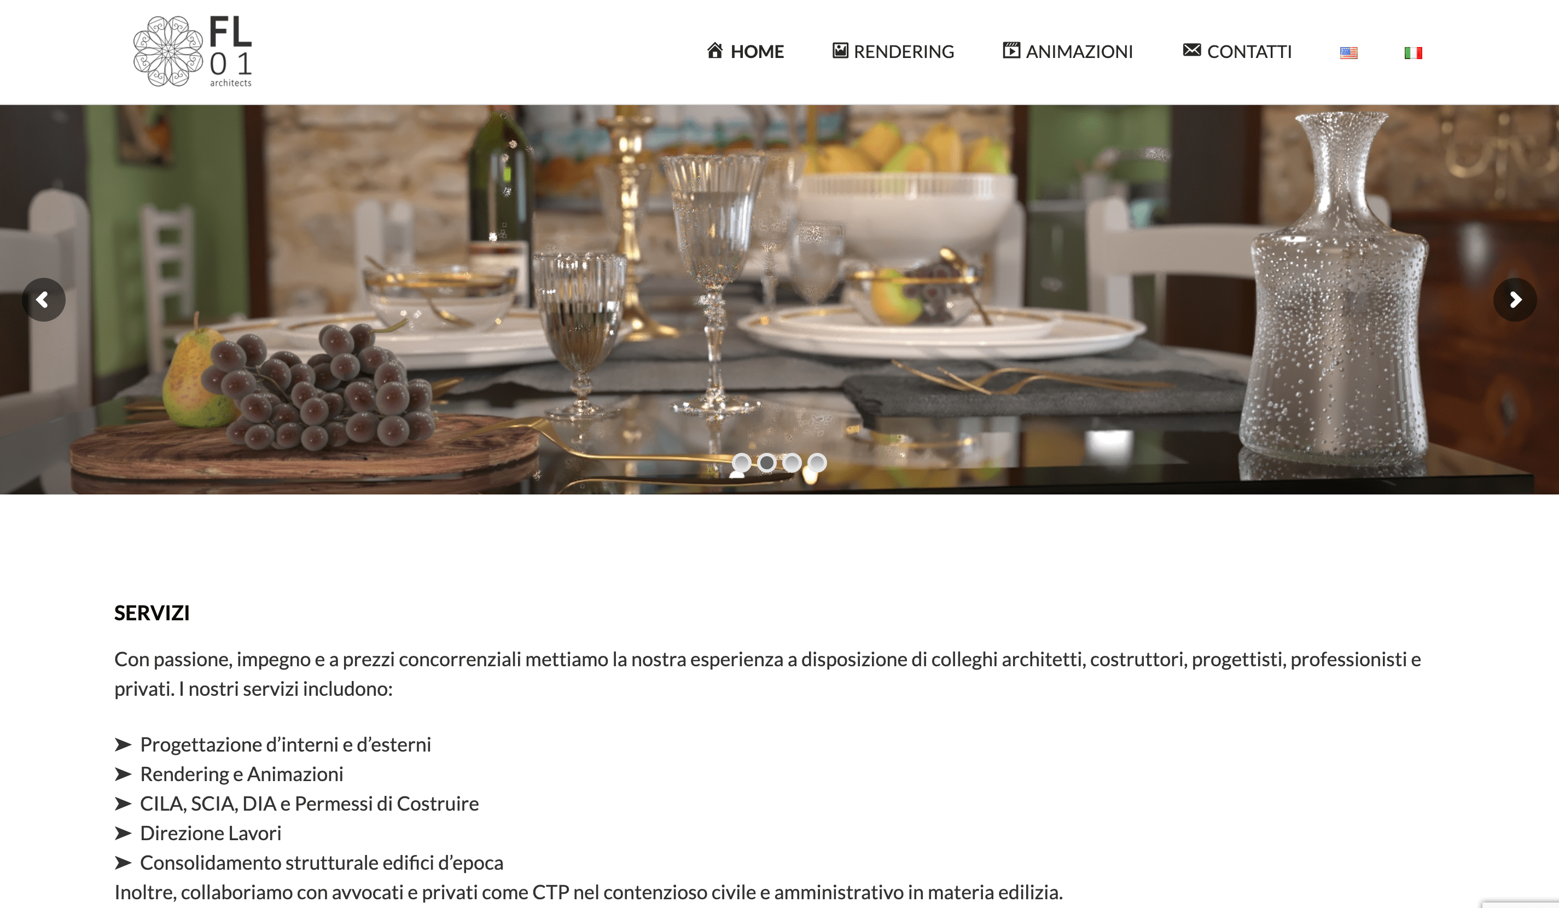The image size is (1559, 908).
Task: Click the envelope icon beside CONTATTI
Action: point(1191,49)
